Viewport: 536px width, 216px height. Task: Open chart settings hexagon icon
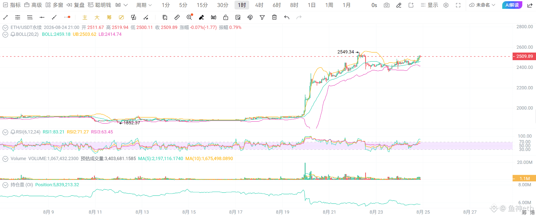[x=446, y=5]
